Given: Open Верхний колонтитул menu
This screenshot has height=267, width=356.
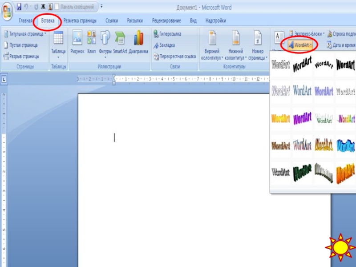Looking at the screenshot, I should coord(212,45).
